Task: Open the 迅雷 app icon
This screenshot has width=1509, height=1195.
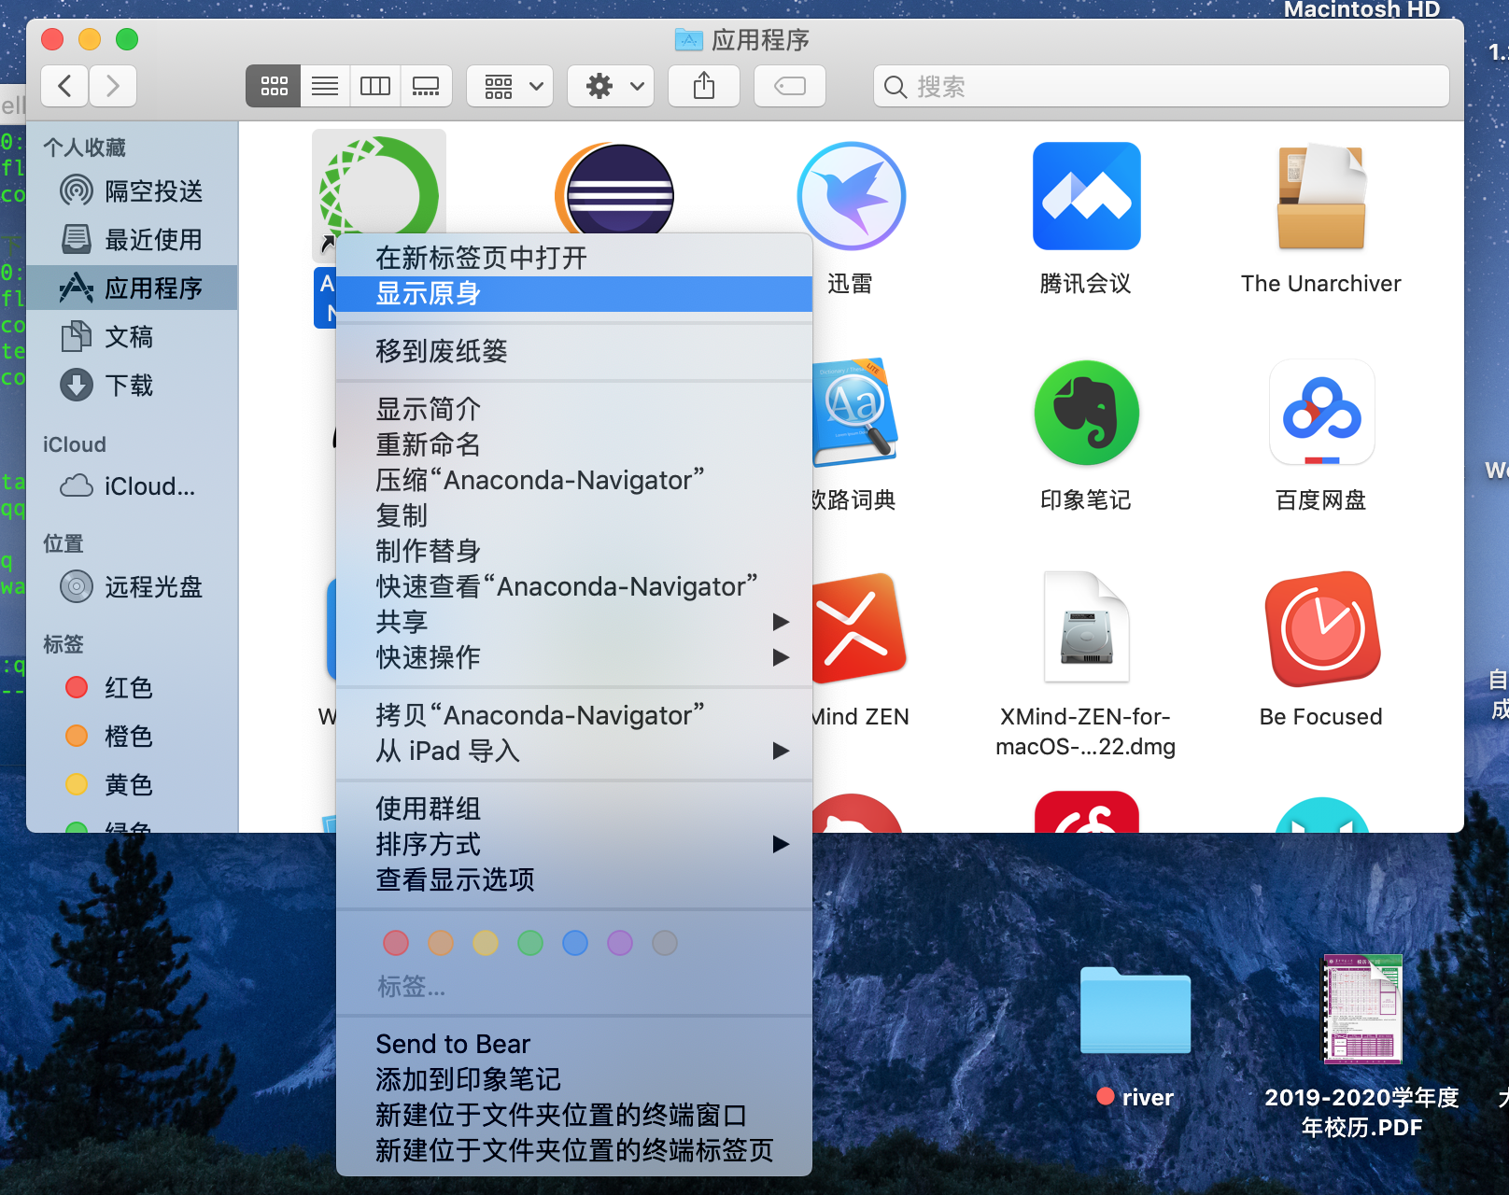Action: [851, 196]
